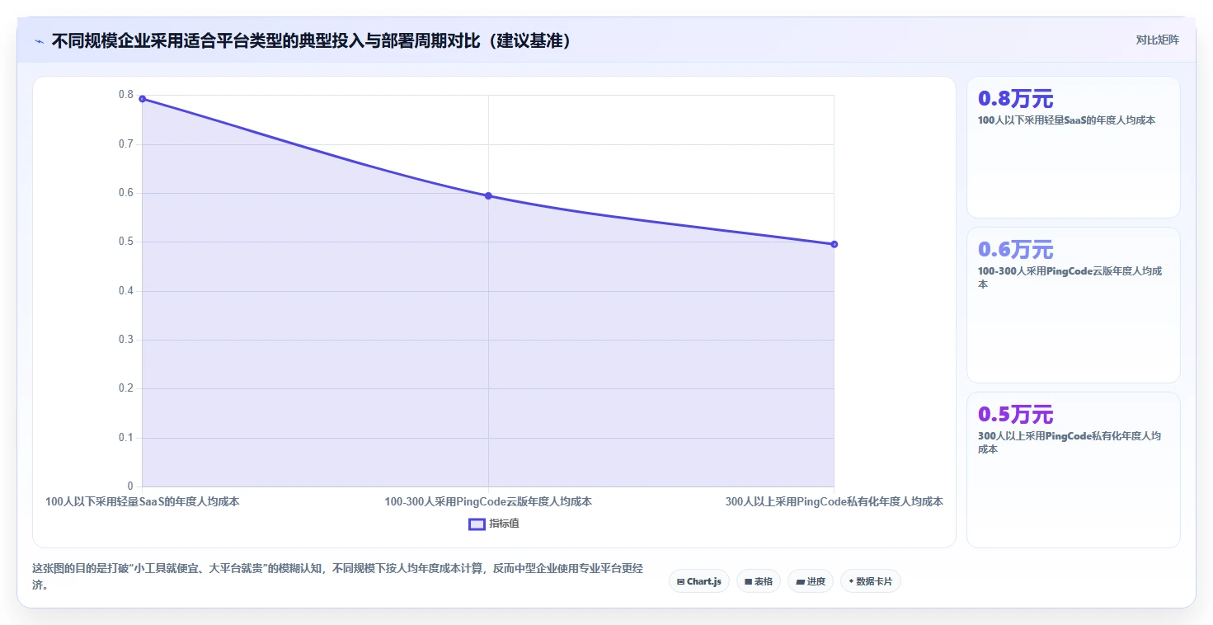Select the 表格 tag
Viewport: 1213px width, 625px height.
[x=758, y=581]
